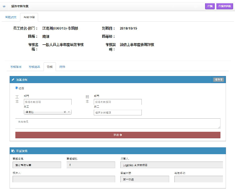Open the 考核項目 tab
Screen dimensions: 235x190
(x=16, y=66)
